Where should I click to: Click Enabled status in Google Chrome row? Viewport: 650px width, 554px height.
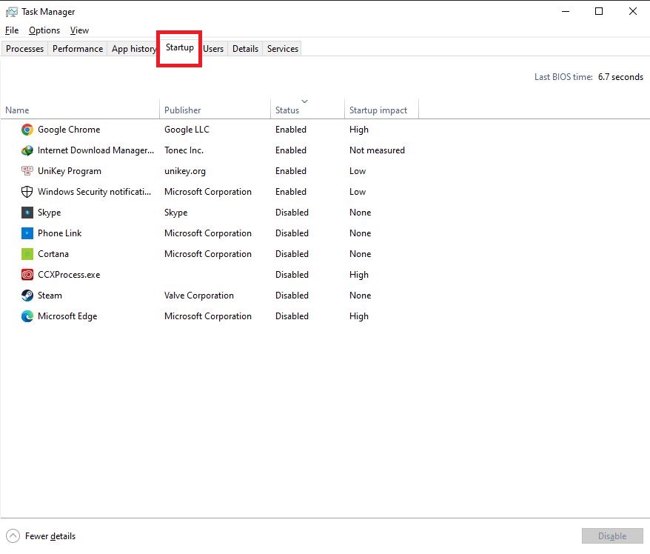291,130
